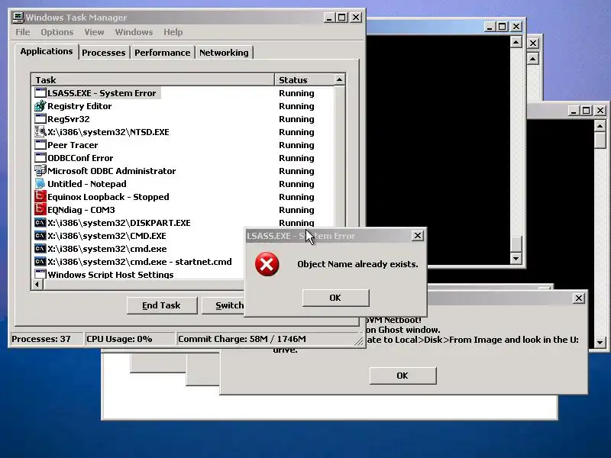
Task: Click the End Task button
Action: [x=162, y=305]
